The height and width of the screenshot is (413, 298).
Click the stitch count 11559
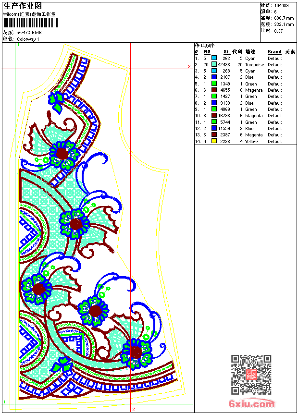click(x=224, y=129)
